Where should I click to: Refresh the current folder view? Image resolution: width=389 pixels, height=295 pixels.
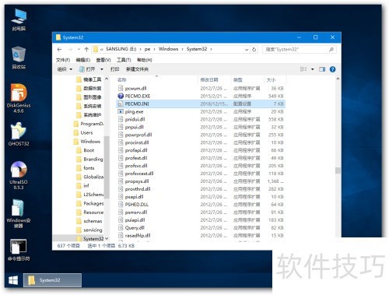(x=254, y=49)
